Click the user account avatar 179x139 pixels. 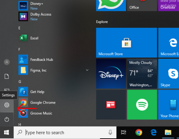point(7,62)
